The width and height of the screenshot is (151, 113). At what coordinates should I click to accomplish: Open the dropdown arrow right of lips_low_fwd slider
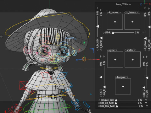point(147,106)
